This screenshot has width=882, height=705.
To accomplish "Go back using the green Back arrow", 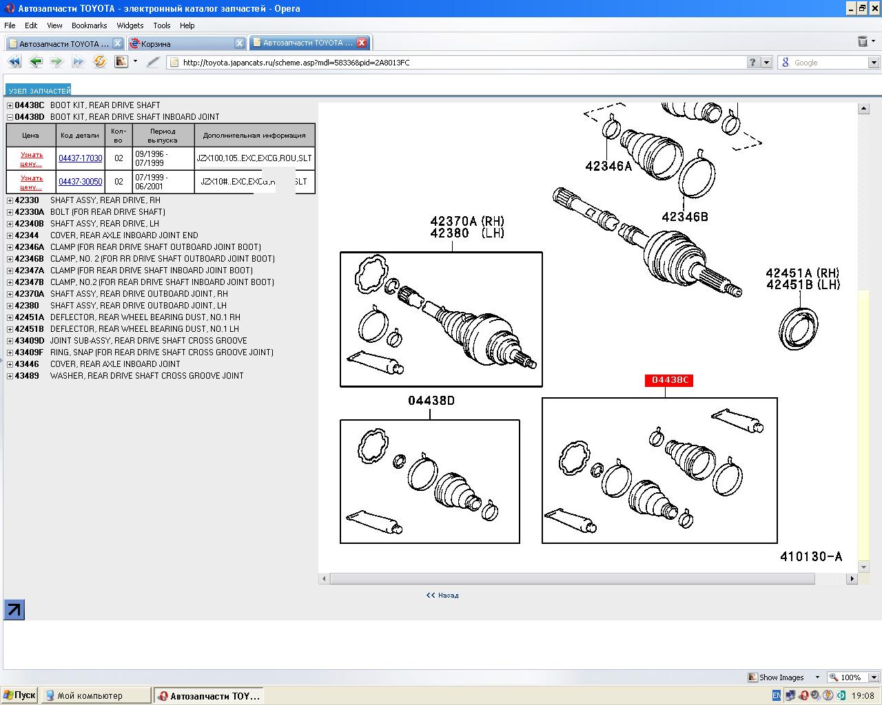I will (36, 62).
